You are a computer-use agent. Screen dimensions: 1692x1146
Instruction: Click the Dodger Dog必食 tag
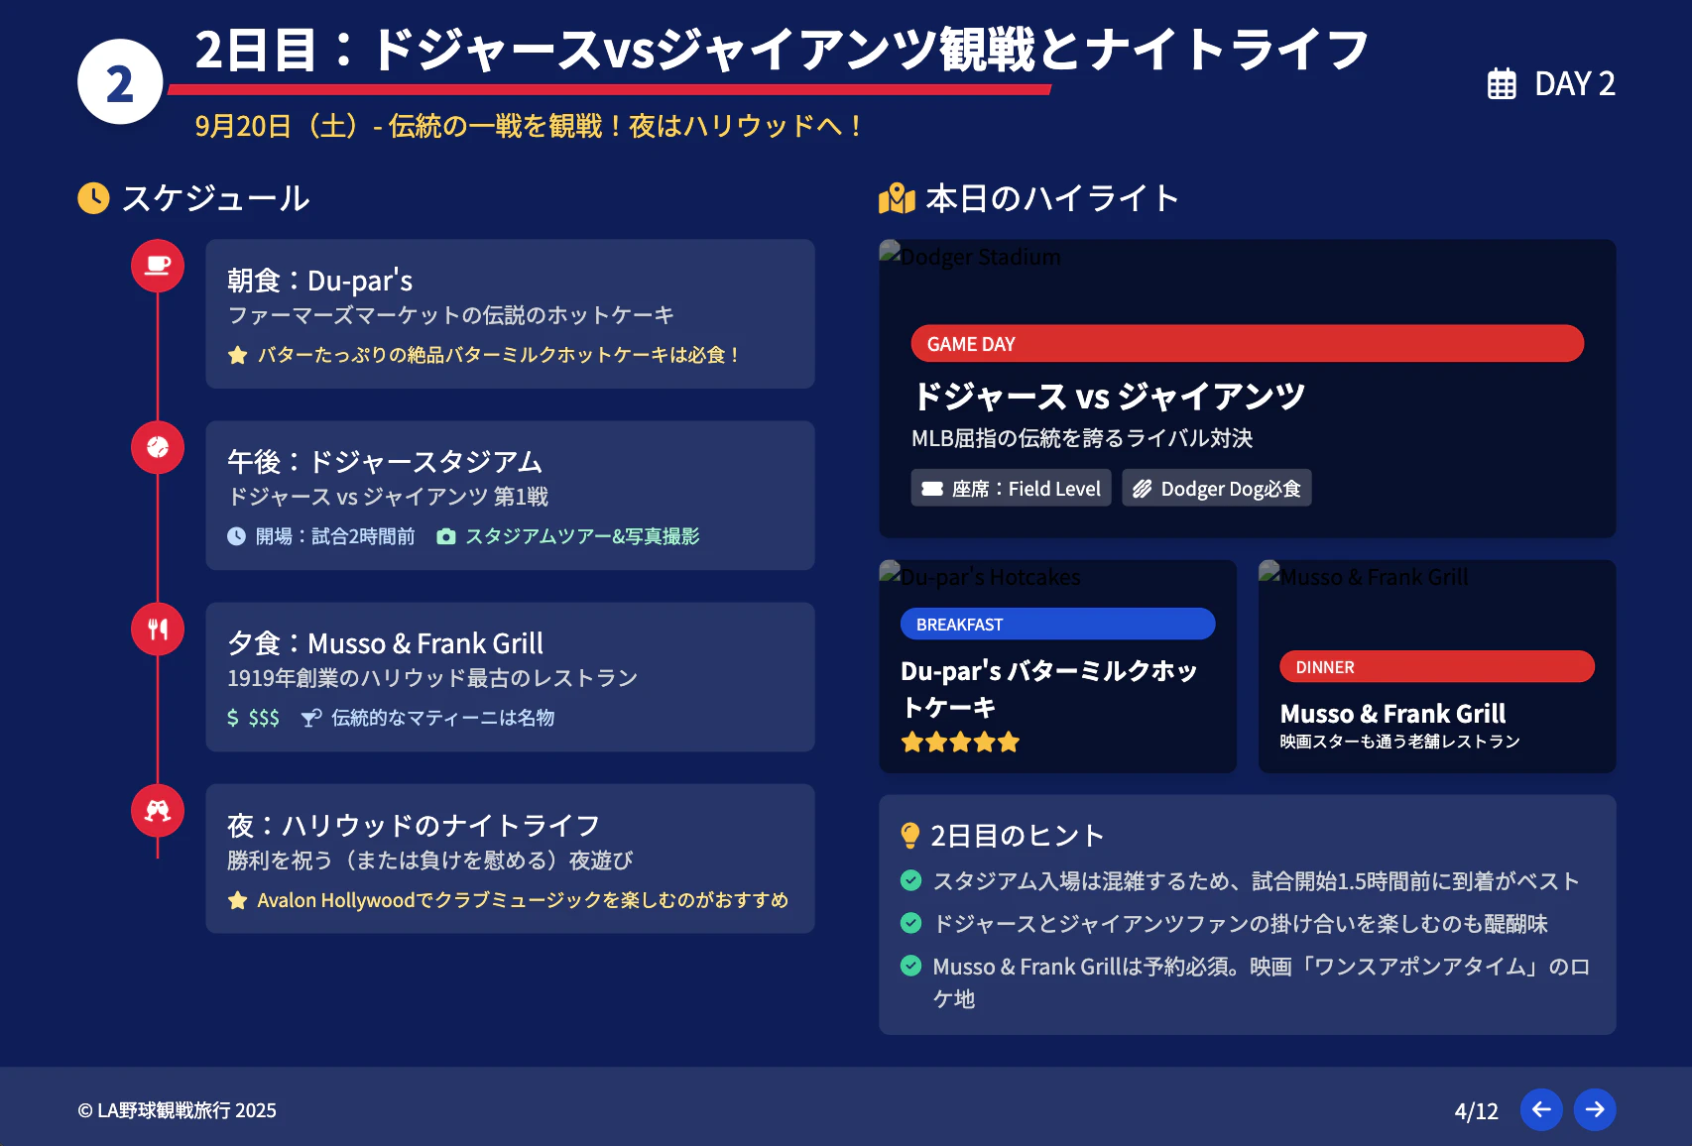[x=1216, y=488]
